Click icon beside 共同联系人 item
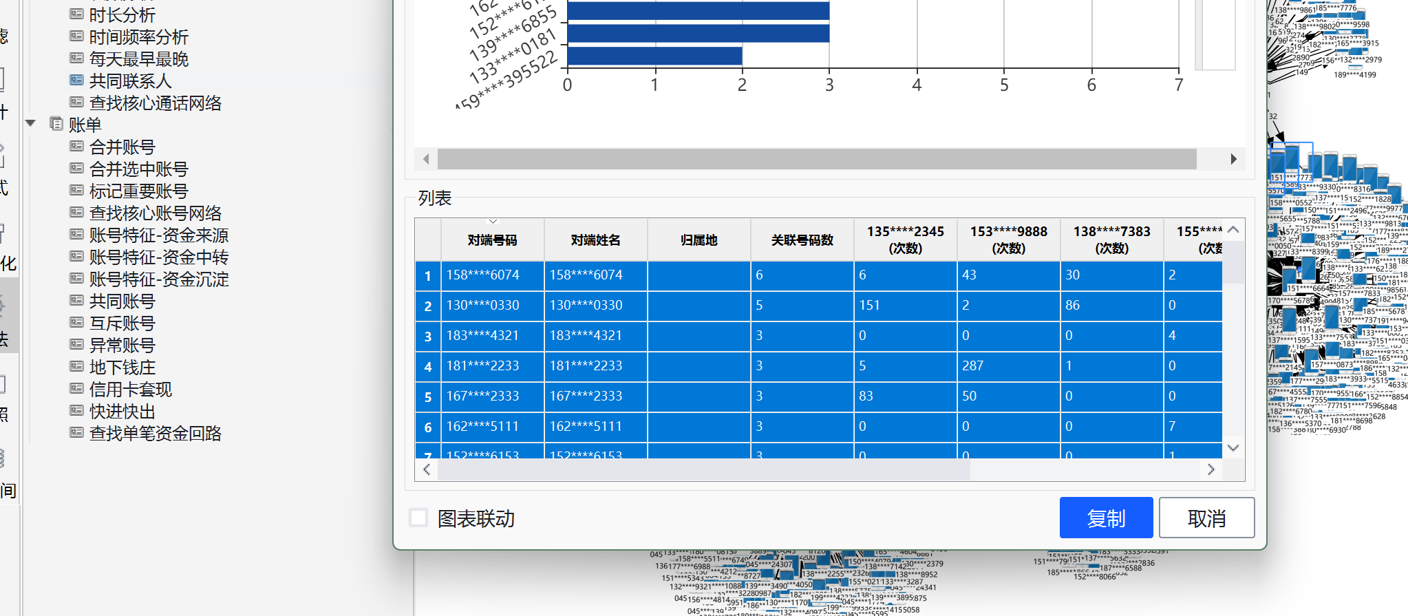The width and height of the screenshot is (1408, 616). point(76,81)
